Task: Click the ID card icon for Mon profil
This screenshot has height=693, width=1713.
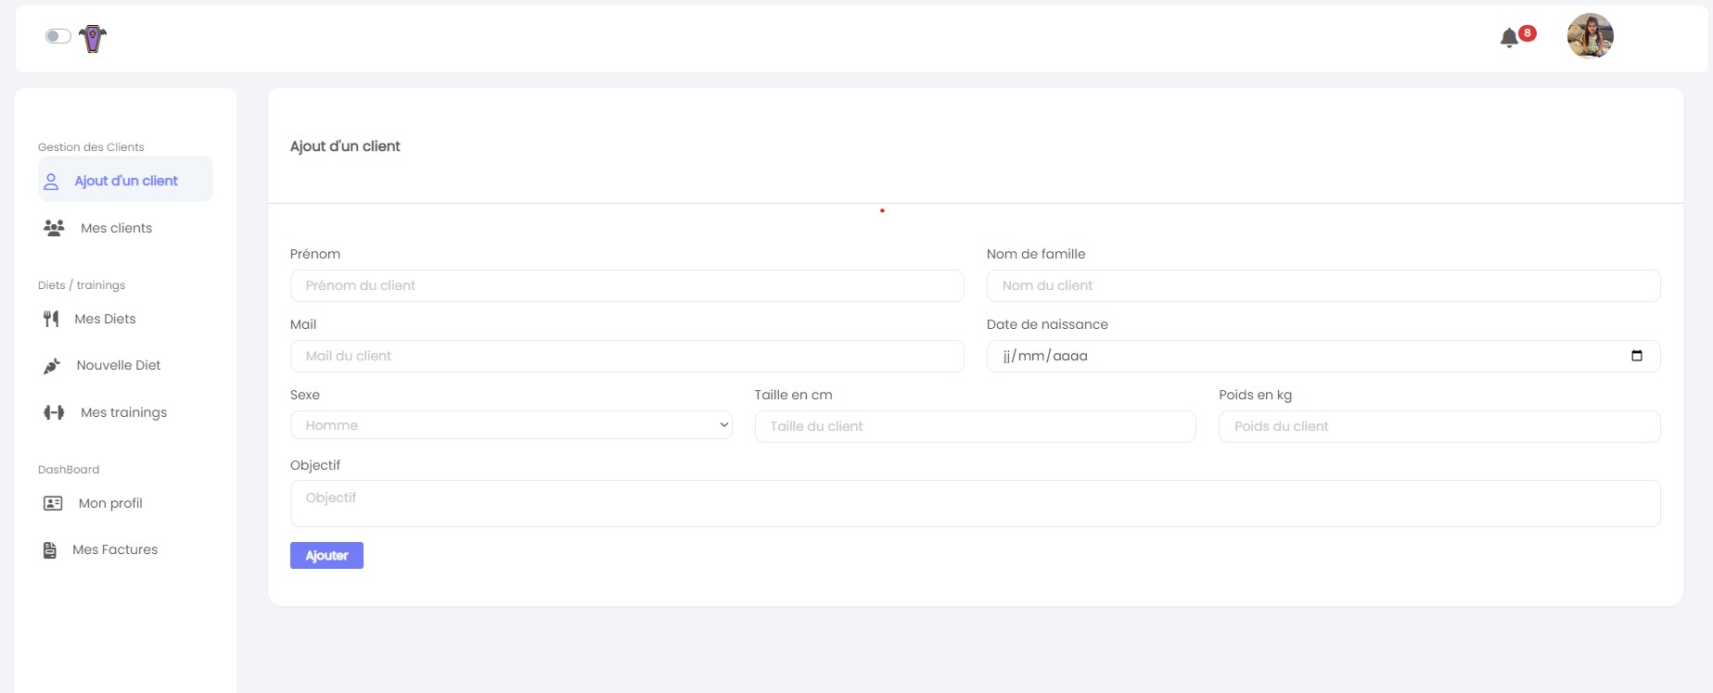Action: [53, 503]
